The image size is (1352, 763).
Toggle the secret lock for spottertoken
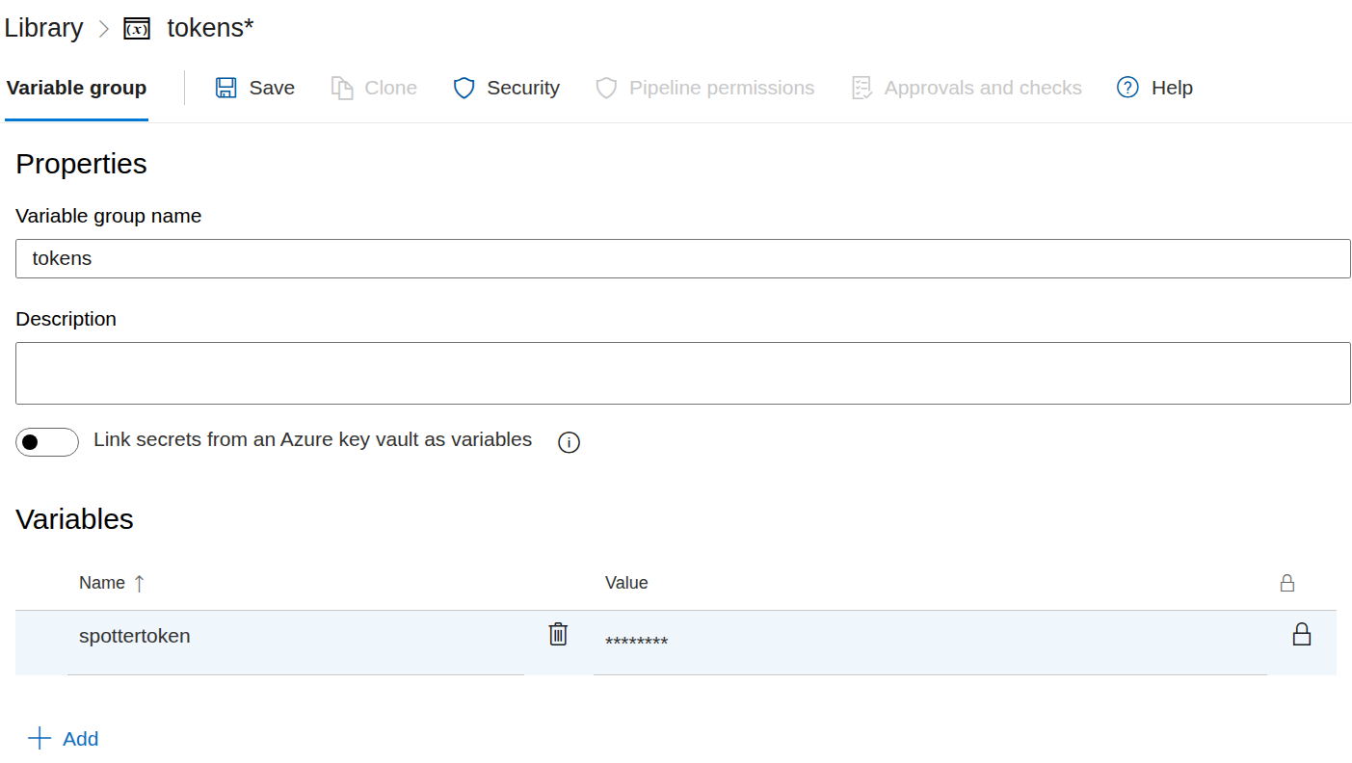(1301, 634)
